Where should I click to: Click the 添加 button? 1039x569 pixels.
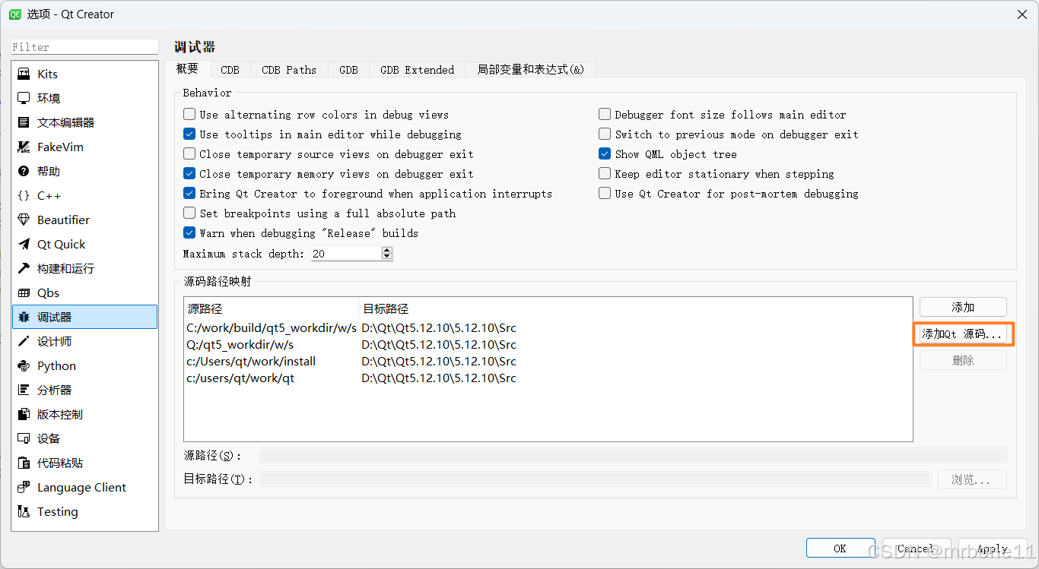coord(963,307)
